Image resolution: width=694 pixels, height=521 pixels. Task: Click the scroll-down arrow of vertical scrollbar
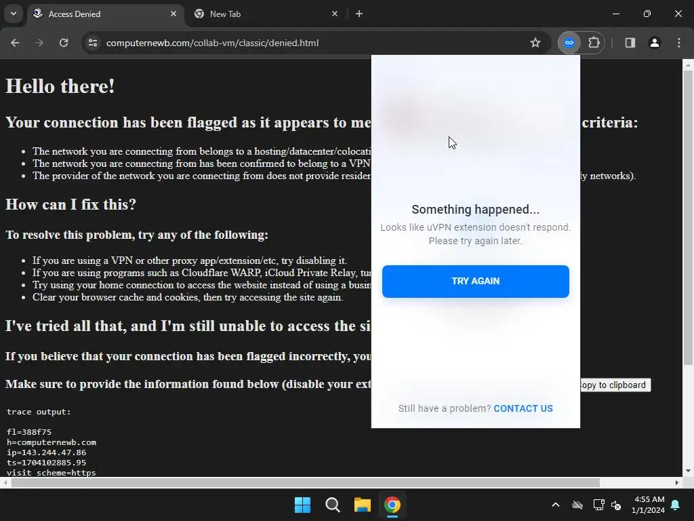click(688, 471)
